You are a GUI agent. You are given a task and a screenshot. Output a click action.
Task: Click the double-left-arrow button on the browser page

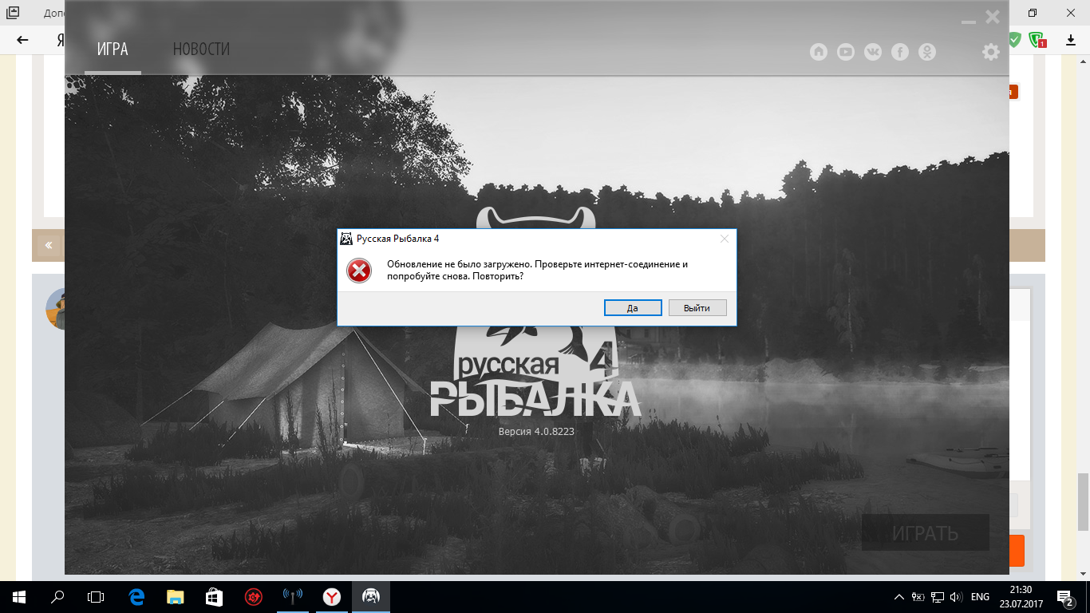(x=49, y=245)
